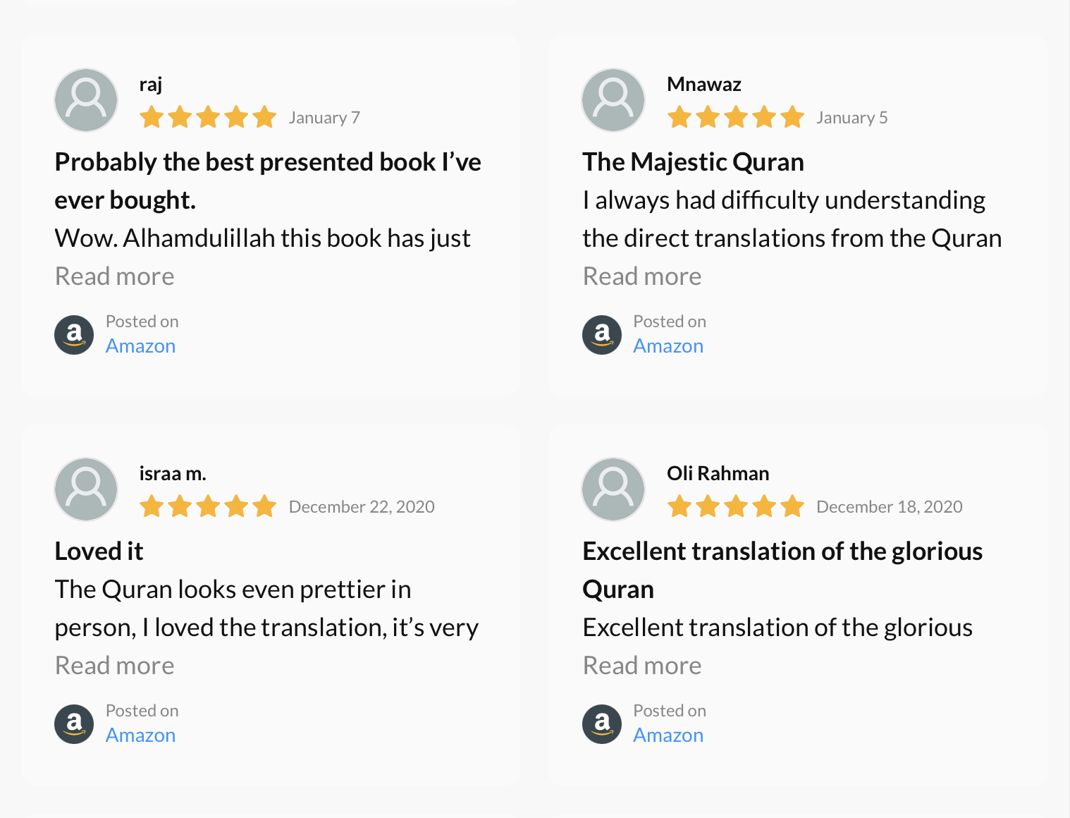This screenshot has width=1070, height=818.
Task: Expand Oli Rahman's review with Read more
Action: [x=642, y=666]
